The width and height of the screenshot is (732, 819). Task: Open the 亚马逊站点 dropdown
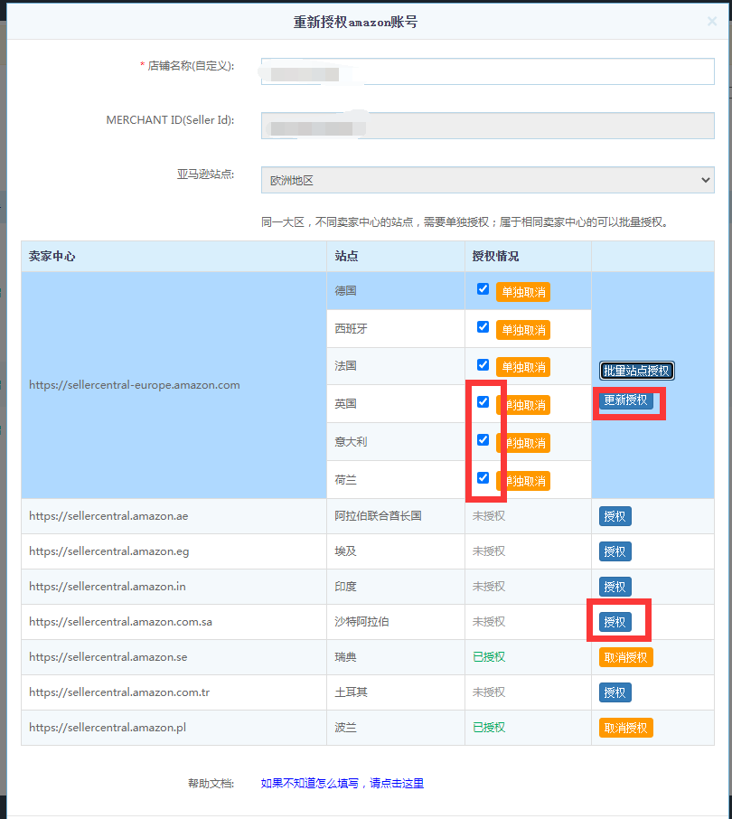coord(487,180)
